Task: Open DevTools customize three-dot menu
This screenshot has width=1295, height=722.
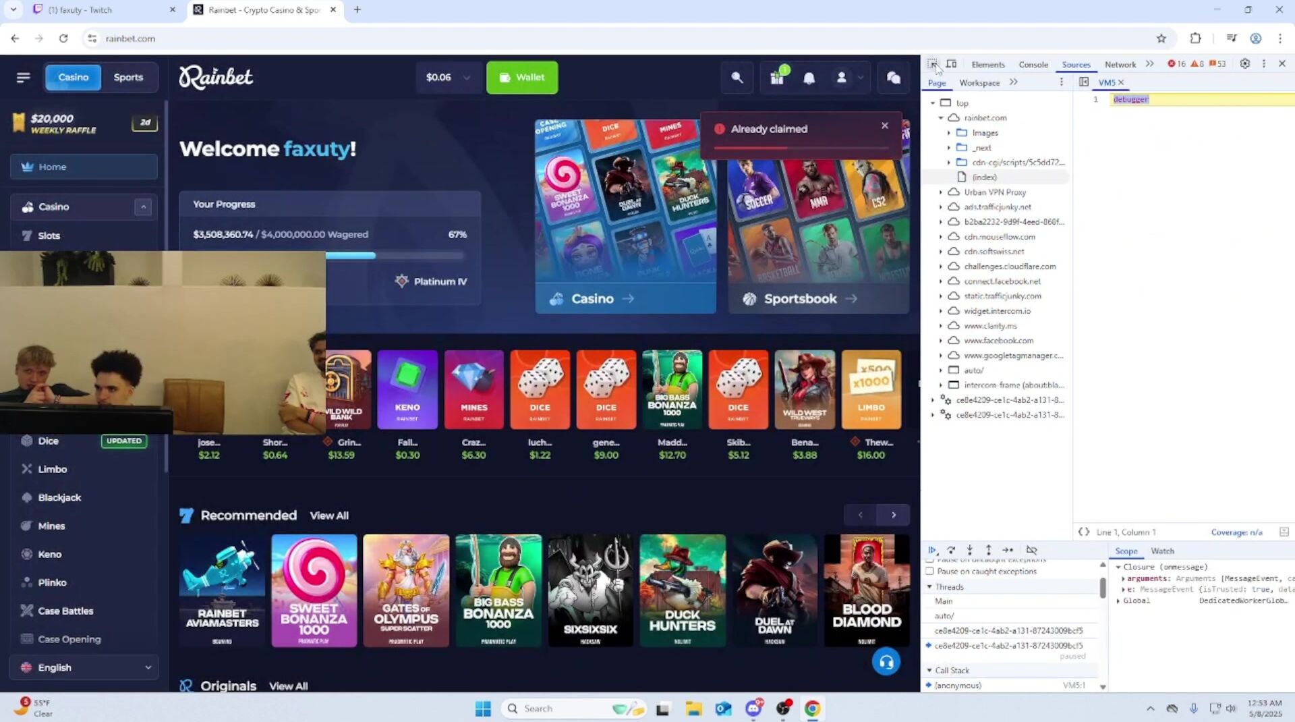Action: [x=1263, y=63]
